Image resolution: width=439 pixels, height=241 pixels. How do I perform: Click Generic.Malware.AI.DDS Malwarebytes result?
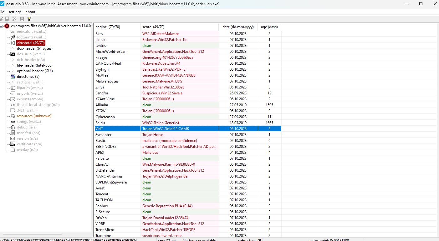162,81
